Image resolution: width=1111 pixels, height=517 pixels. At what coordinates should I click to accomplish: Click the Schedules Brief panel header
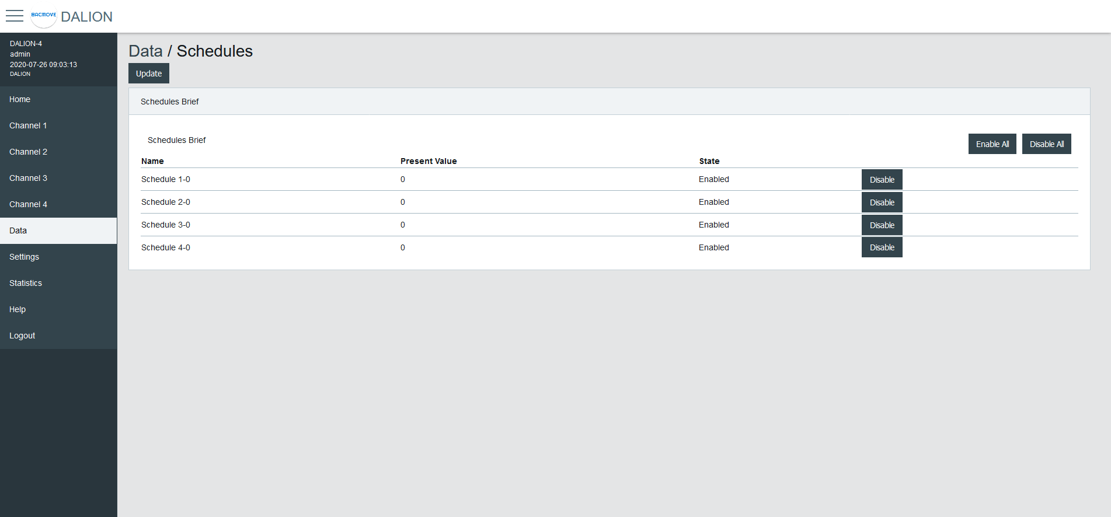[x=170, y=102]
